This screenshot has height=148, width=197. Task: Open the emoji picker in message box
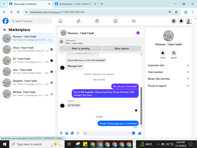coord(134,133)
